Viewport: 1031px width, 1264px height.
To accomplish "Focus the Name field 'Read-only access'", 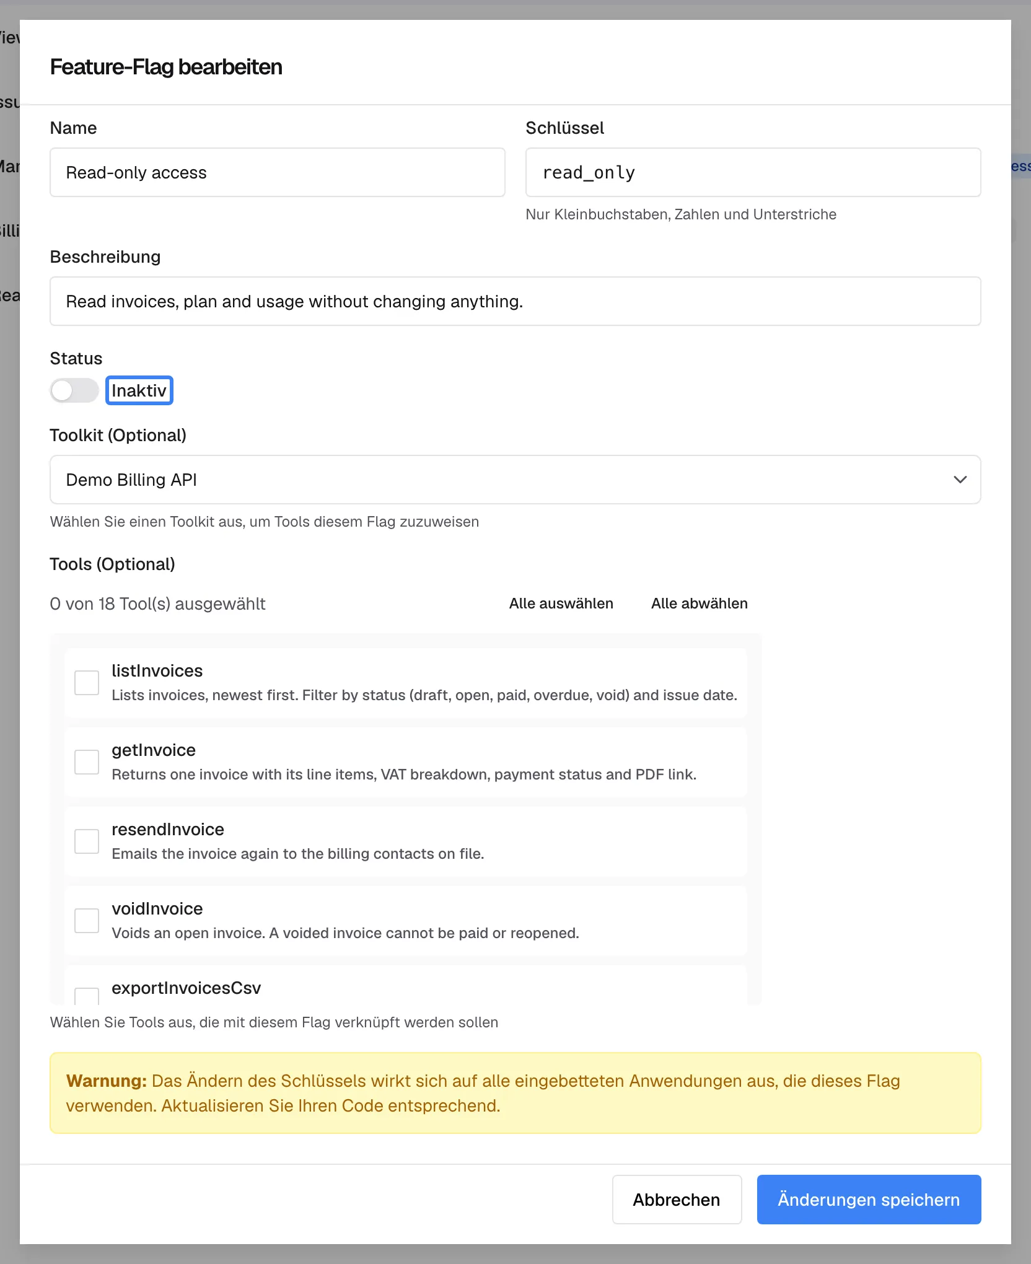I will point(278,172).
